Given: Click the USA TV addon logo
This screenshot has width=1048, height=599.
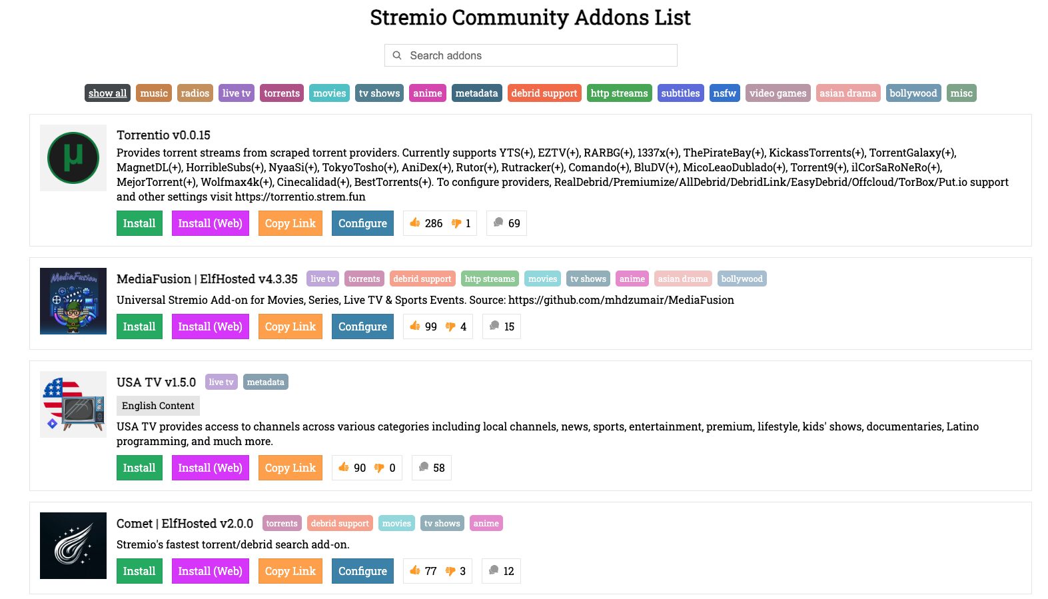Looking at the screenshot, I should [x=73, y=404].
